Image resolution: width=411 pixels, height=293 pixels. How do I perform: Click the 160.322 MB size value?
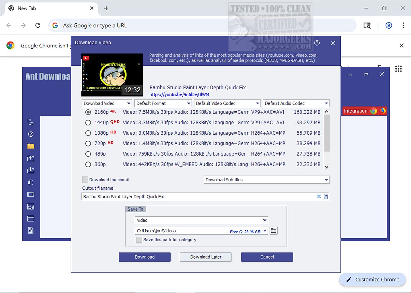pos(307,112)
